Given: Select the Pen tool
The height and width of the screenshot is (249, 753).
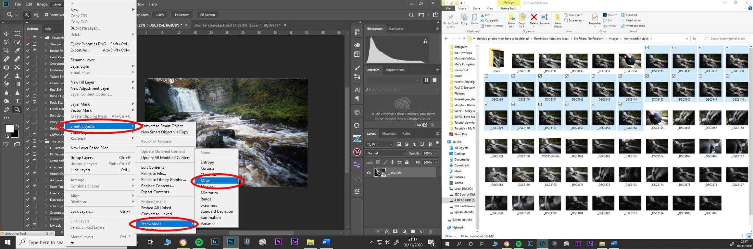Looking at the screenshot, I should [6, 109].
